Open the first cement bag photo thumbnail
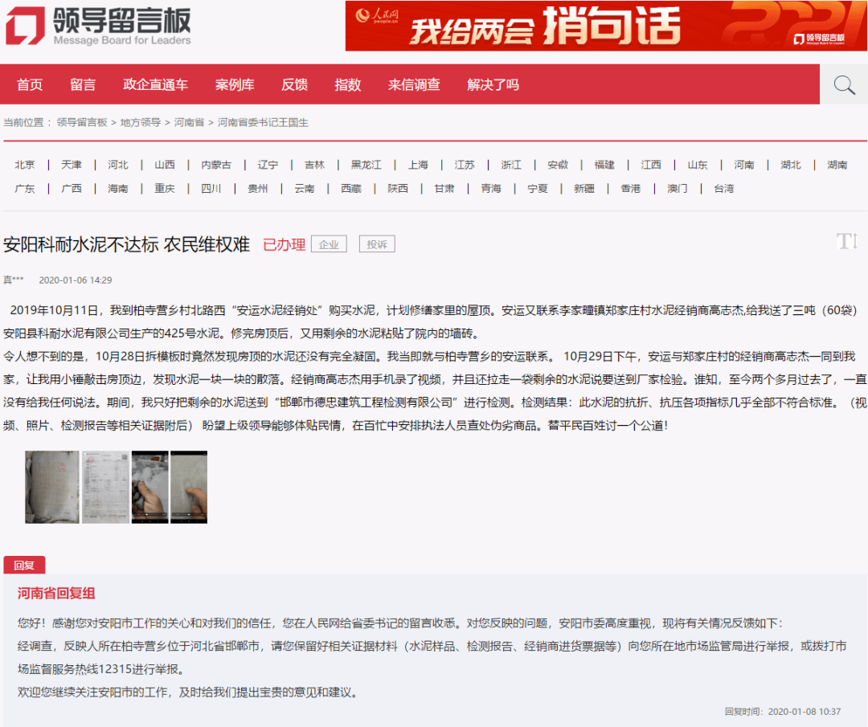The image size is (868, 727). (52, 487)
